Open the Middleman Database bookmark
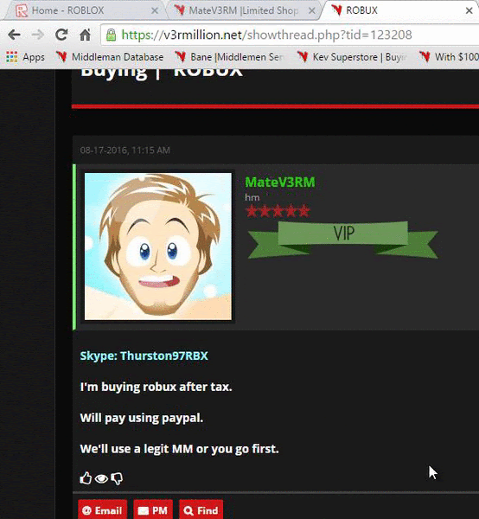479x519 pixels. (110, 57)
